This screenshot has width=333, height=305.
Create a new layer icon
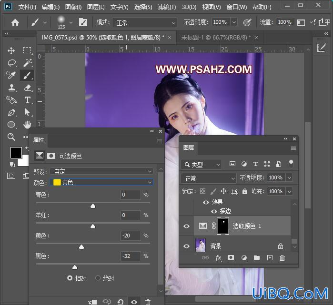tap(270, 257)
